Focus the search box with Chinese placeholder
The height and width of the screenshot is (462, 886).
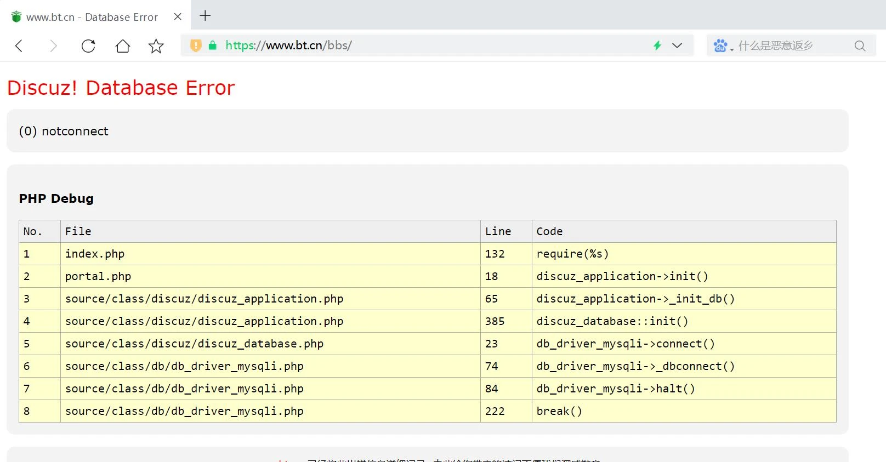pyautogui.click(x=791, y=45)
